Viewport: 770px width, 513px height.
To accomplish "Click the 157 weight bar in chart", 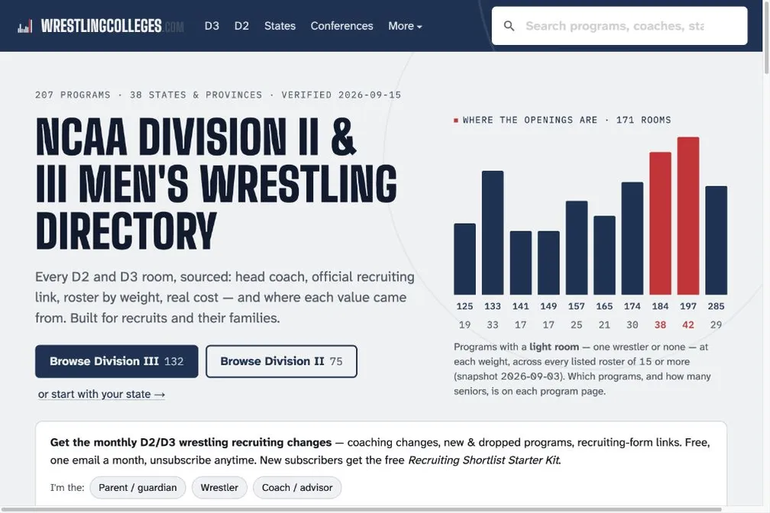I will point(577,248).
